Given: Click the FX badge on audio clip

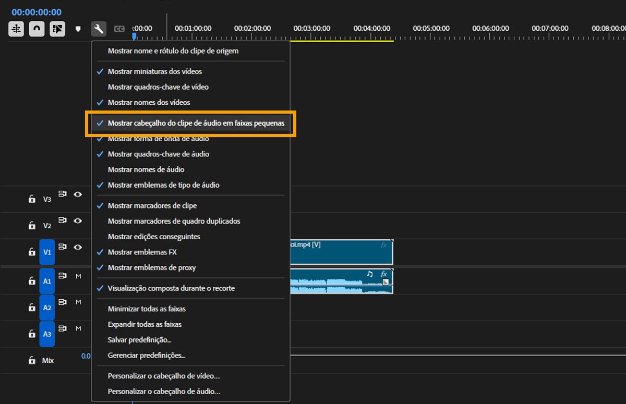Looking at the screenshot, I should (384, 274).
